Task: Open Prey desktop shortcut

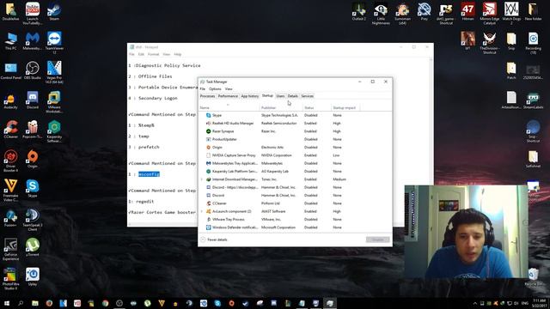Action: (x=424, y=11)
